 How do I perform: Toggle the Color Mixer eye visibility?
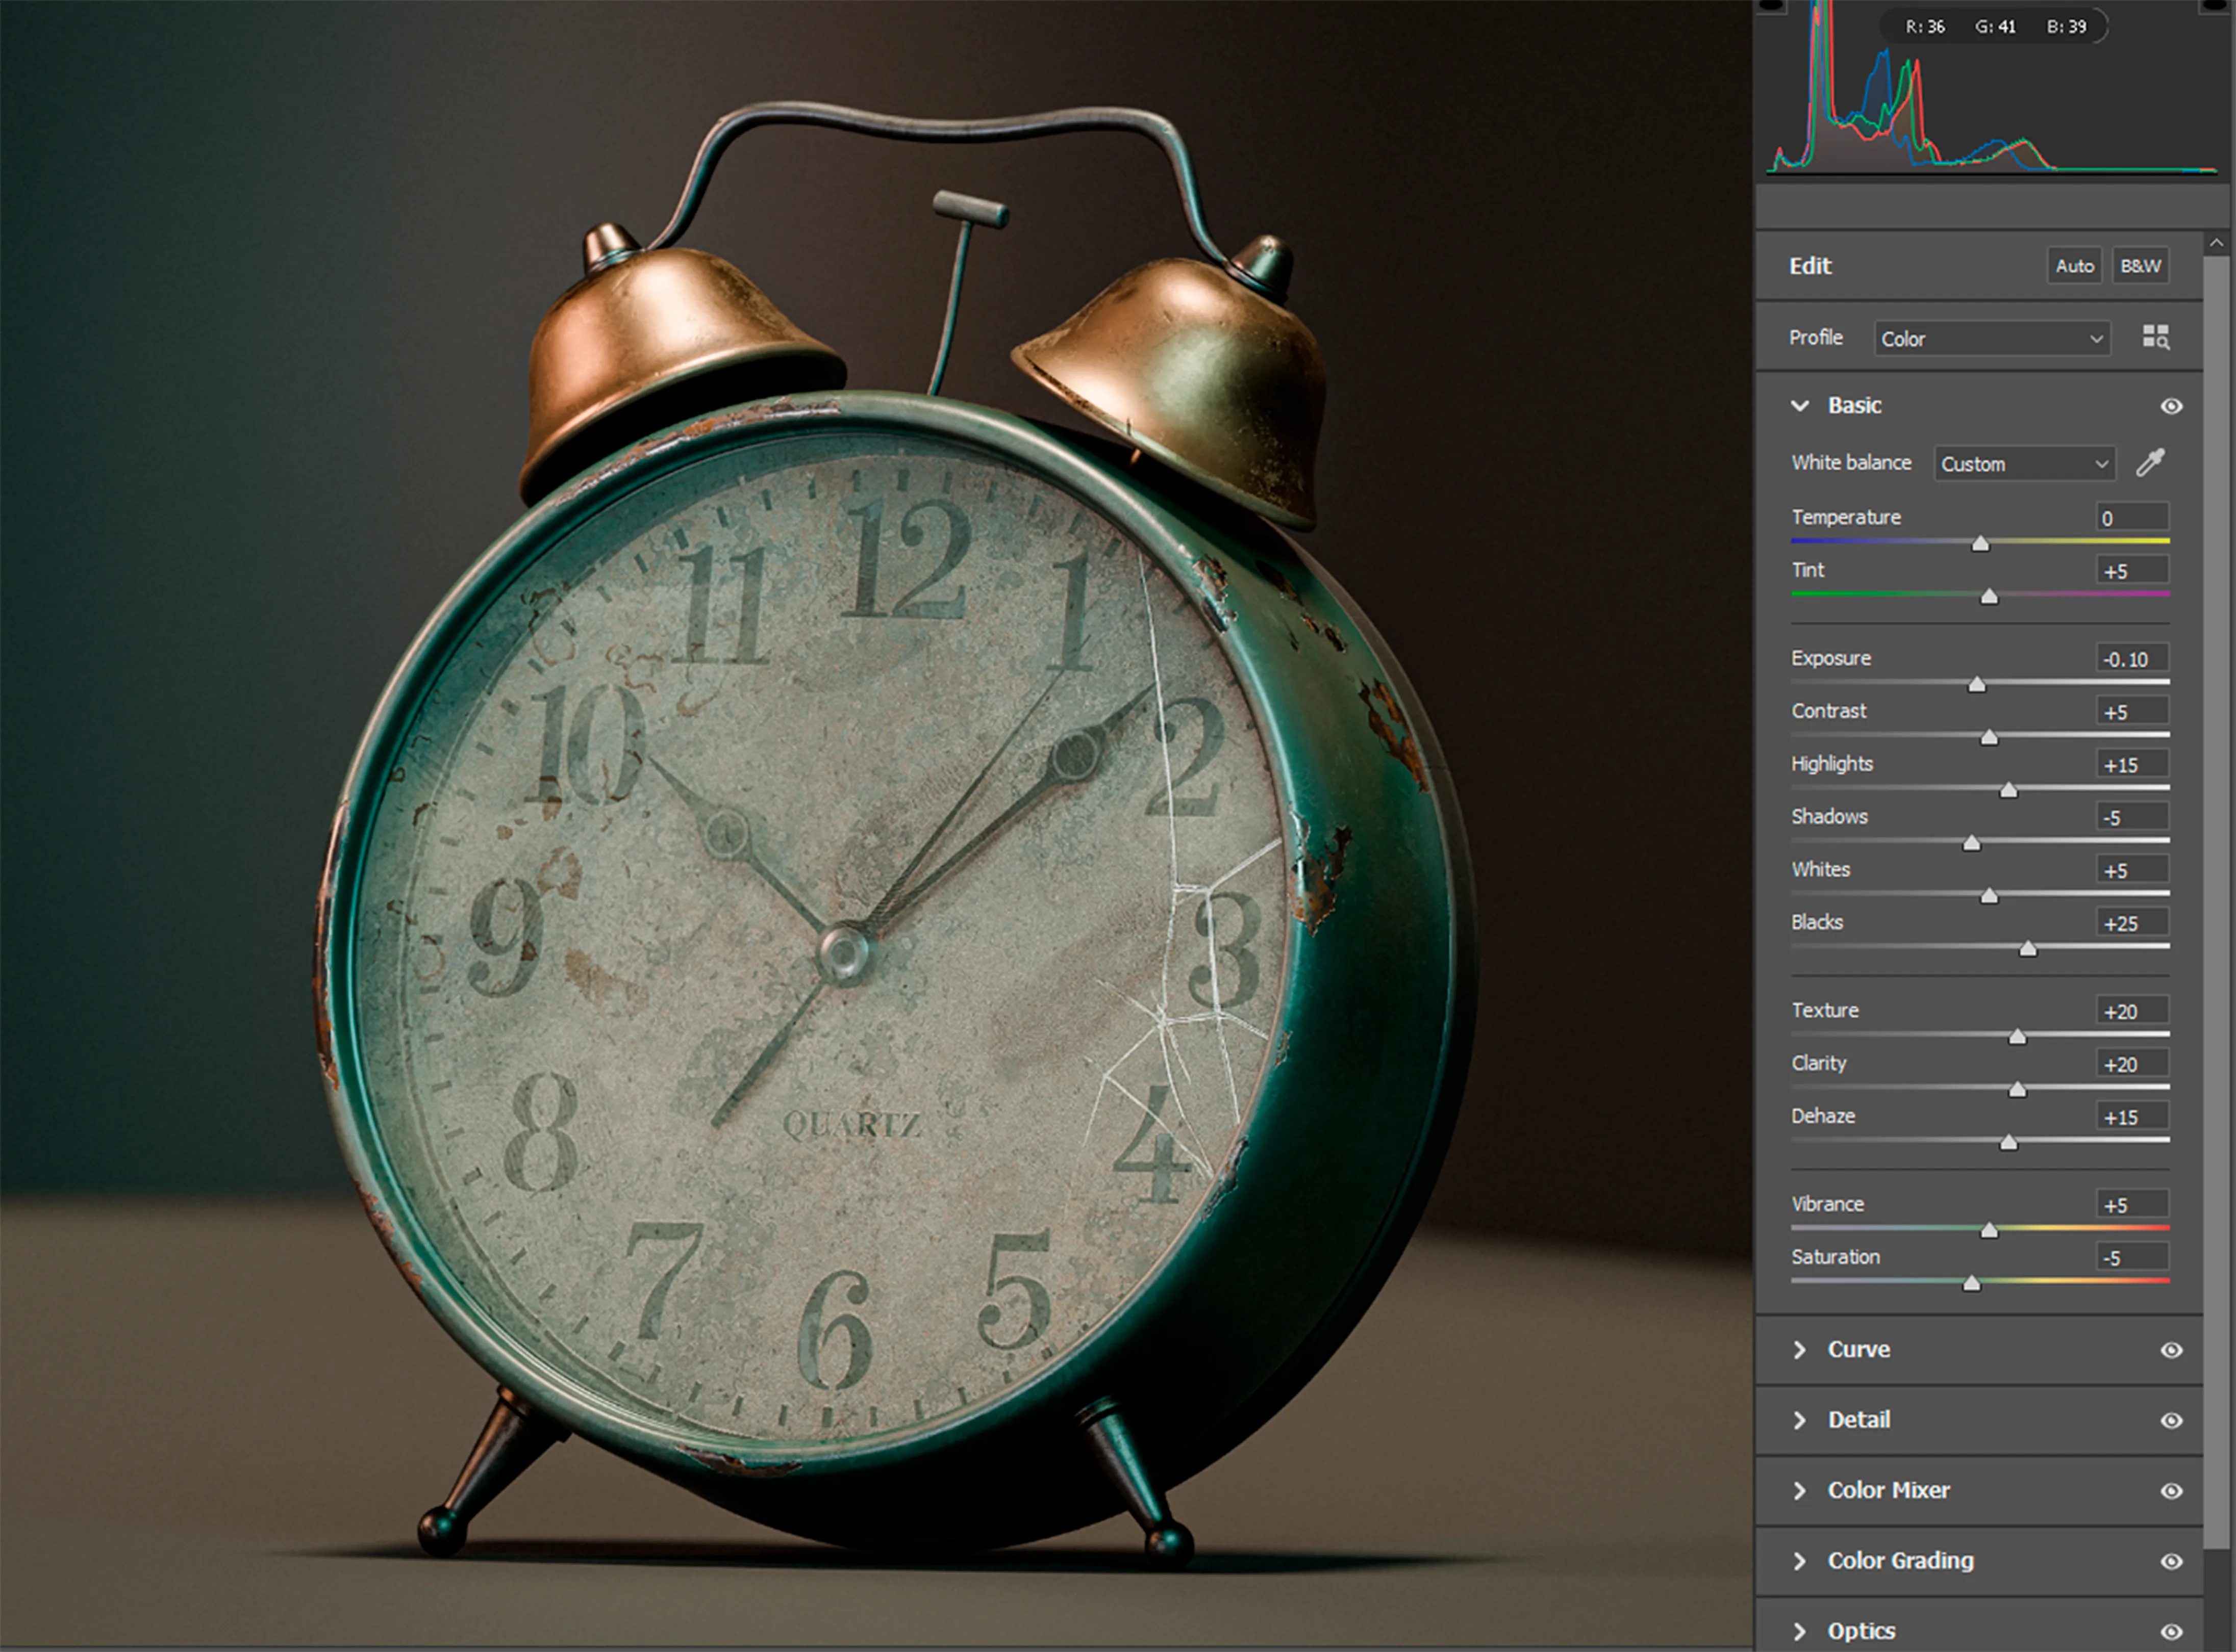[x=2171, y=1491]
